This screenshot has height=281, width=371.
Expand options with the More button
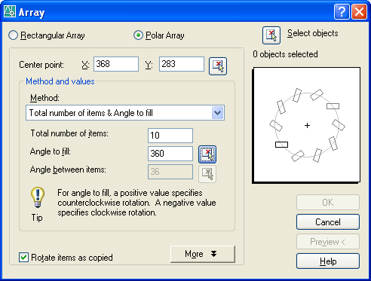203,254
